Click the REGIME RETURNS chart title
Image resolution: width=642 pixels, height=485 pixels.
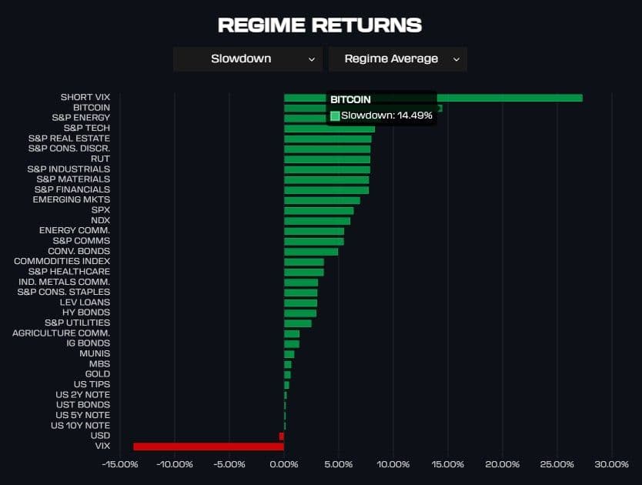click(x=320, y=25)
